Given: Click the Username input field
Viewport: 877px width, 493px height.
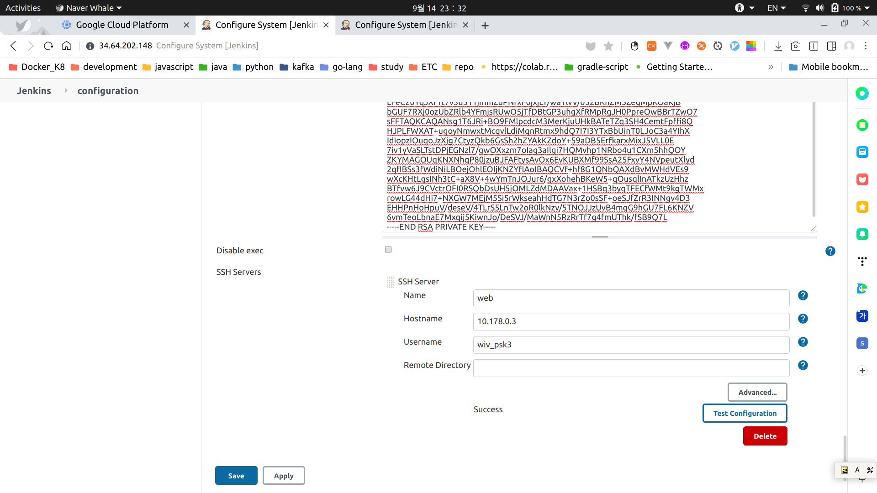Looking at the screenshot, I should pyautogui.click(x=631, y=345).
